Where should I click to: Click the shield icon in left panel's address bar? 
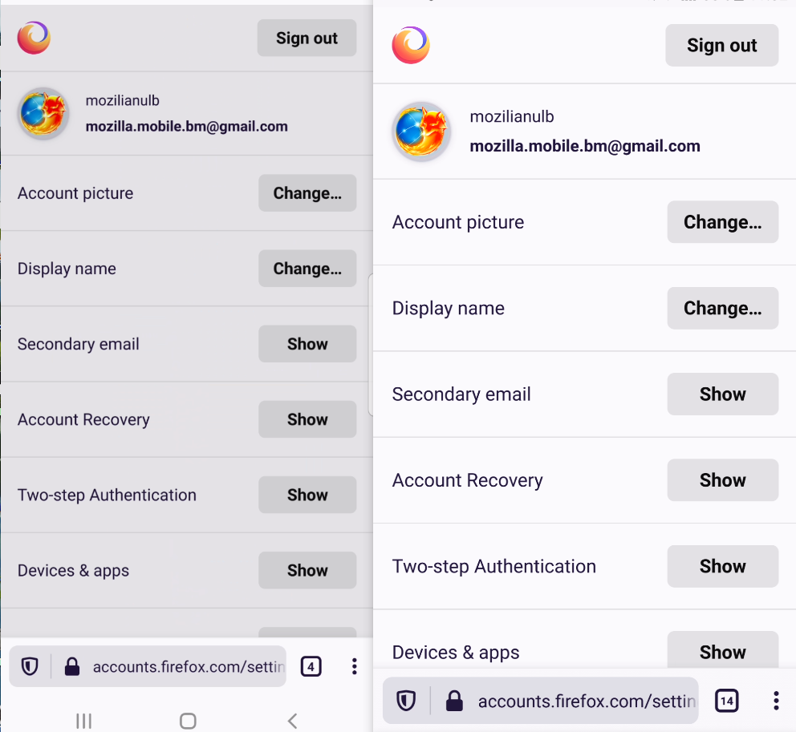pos(29,666)
